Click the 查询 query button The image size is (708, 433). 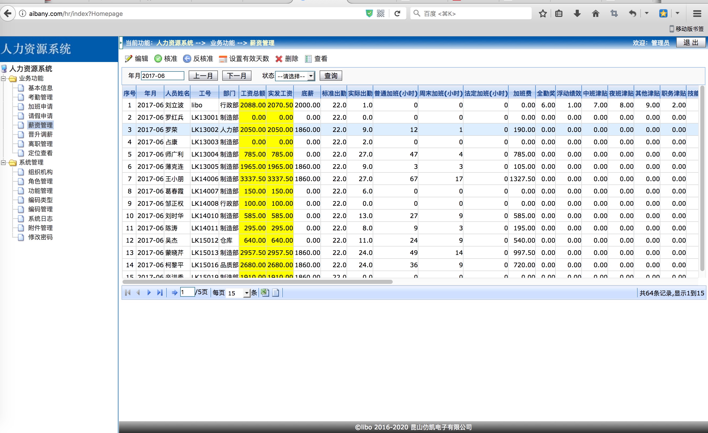[x=330, y=76]
